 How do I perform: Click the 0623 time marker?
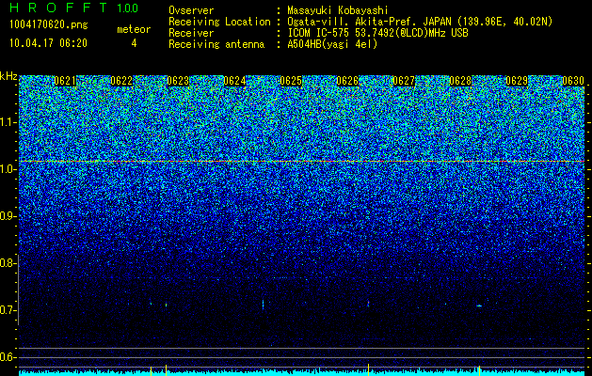[178, 81]
